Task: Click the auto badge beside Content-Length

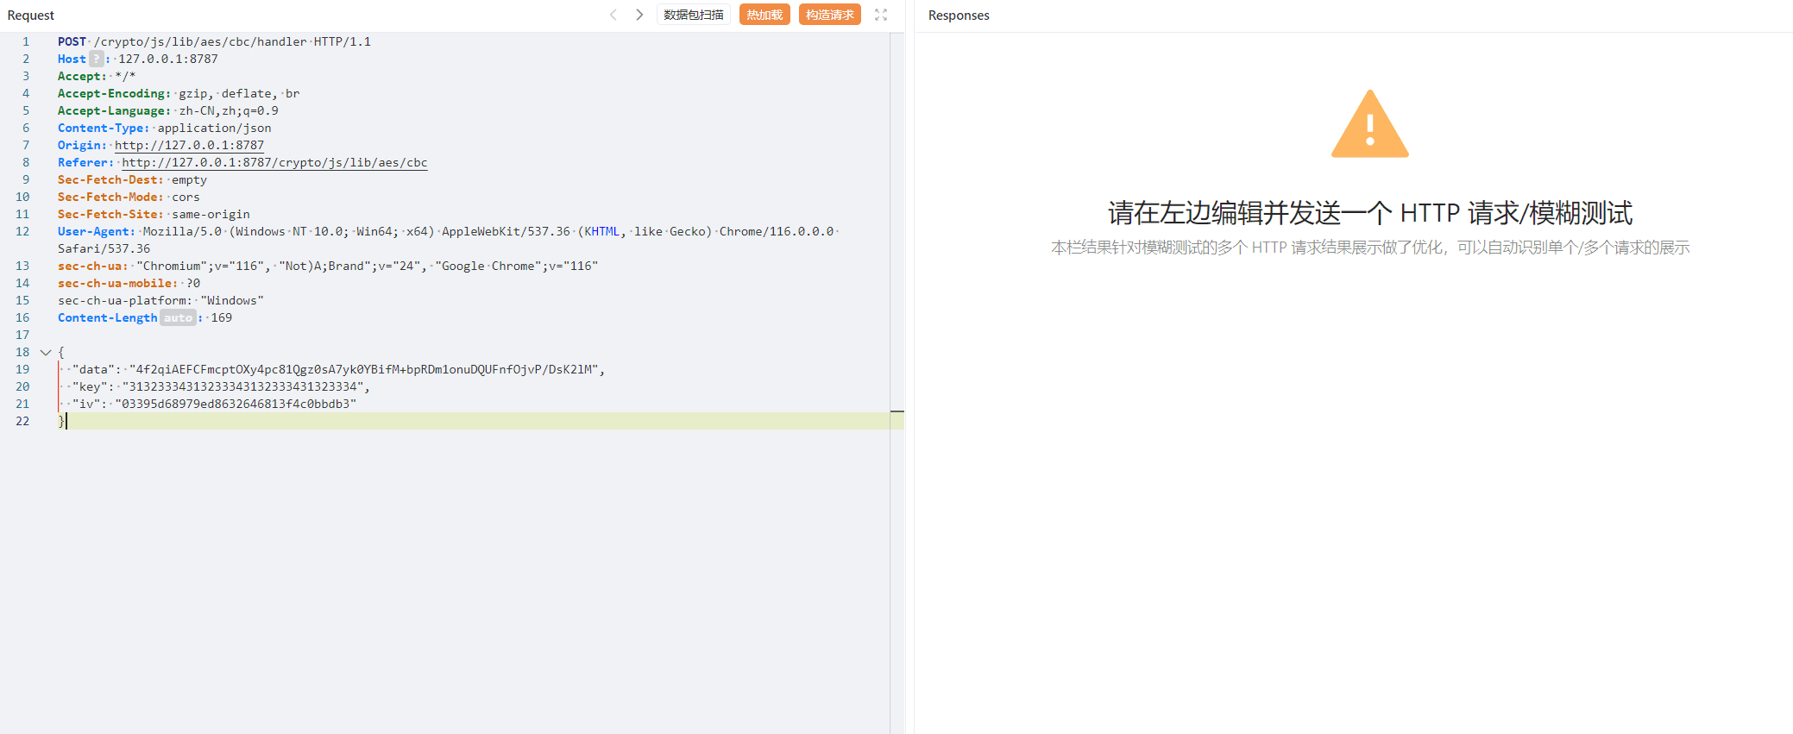Action: coord(178,317)
